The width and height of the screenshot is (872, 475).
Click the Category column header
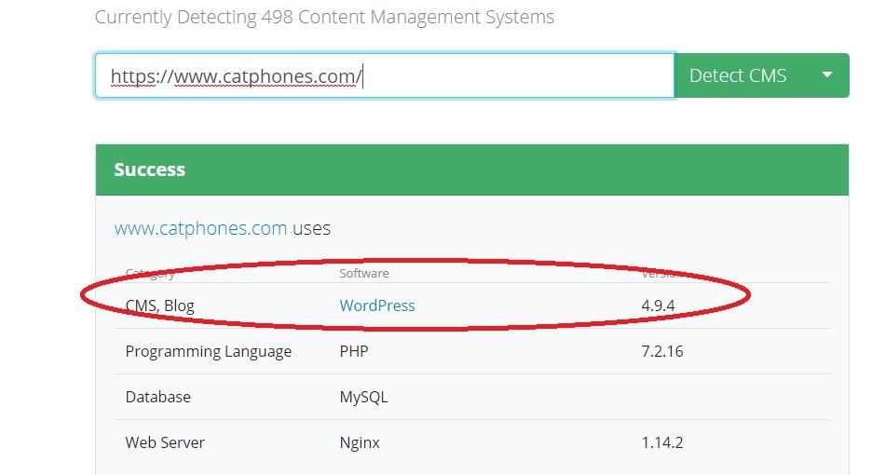[x=150, y=273]
